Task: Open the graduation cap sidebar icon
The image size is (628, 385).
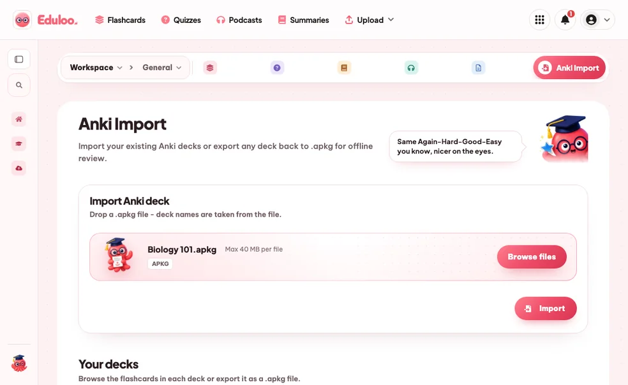Action: coord(19,143)
